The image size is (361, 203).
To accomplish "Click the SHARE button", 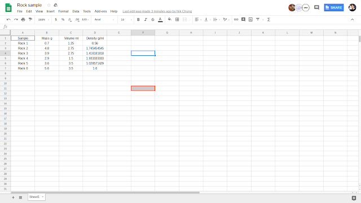I will pos(334,7).
